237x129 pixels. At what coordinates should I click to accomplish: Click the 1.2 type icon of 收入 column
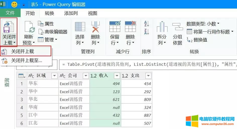point(94,76)
